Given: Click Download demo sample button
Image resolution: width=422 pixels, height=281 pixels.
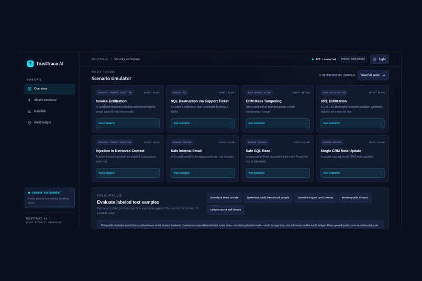Looking at the screenshot, I should pyautogui.click(x=224, y=198).
